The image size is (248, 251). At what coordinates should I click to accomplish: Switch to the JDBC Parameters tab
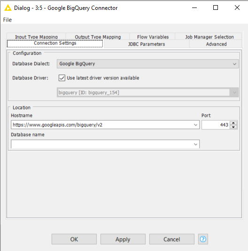[x=147, y=44]
